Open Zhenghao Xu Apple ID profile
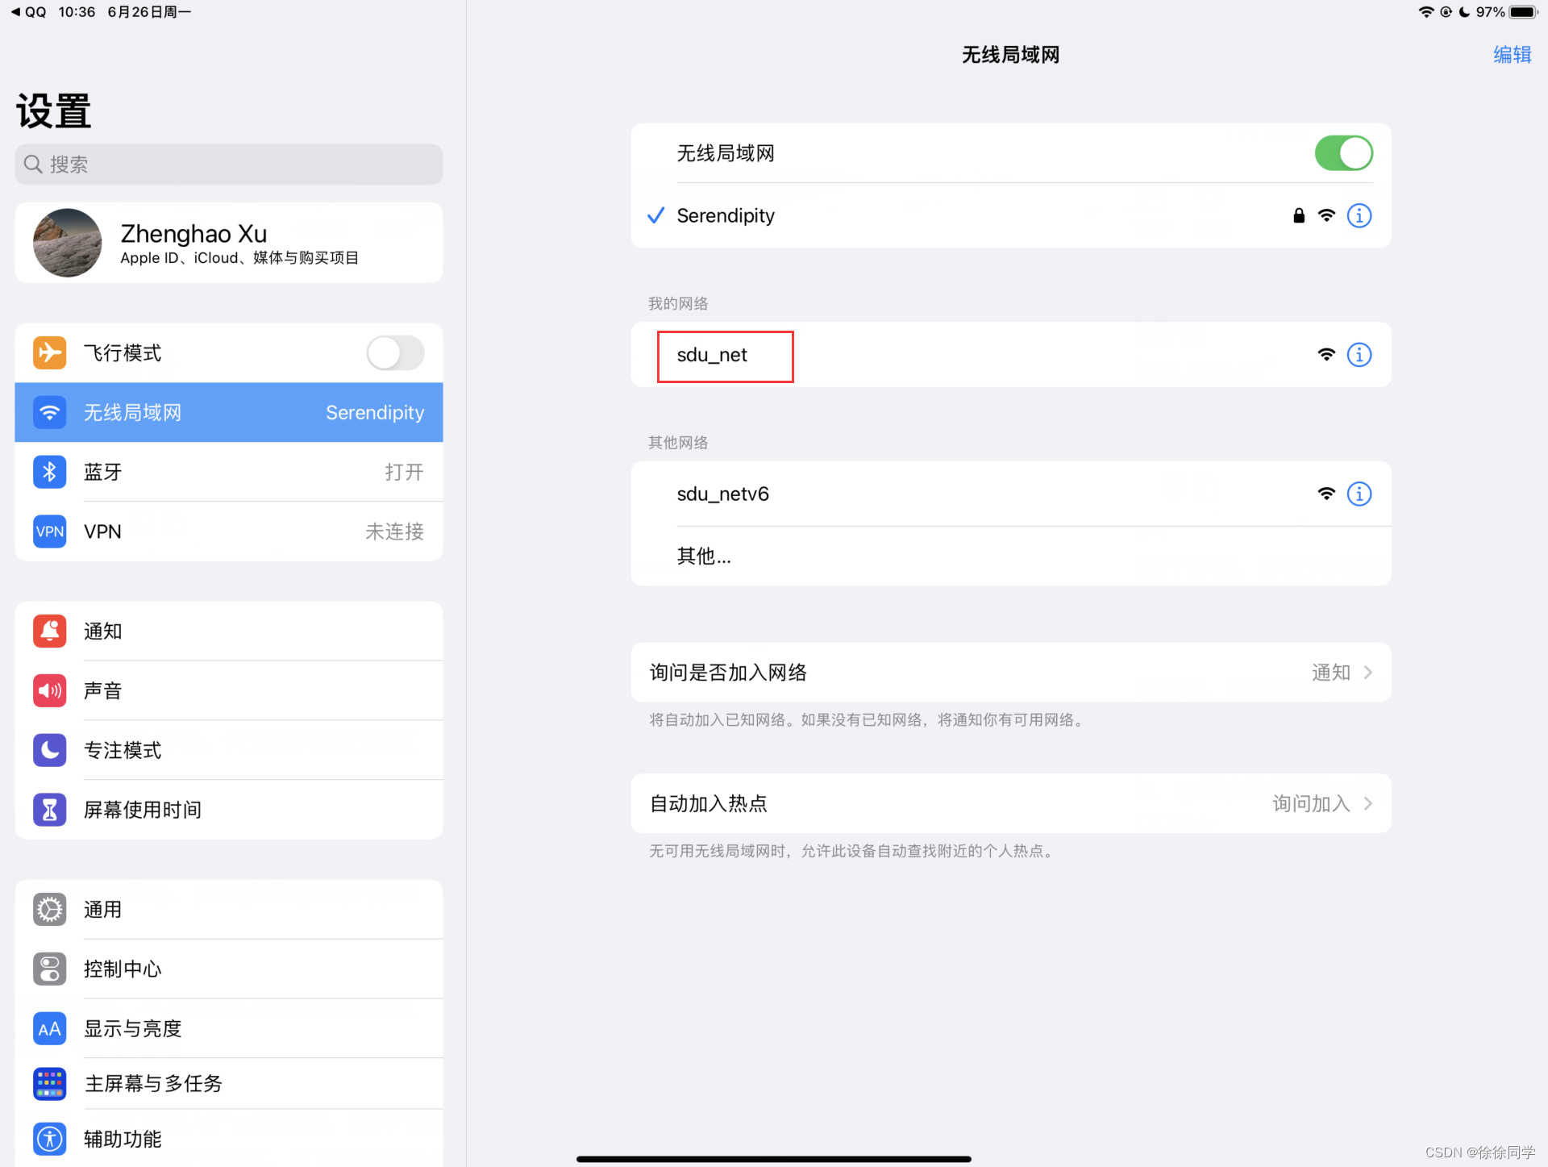 229,244
